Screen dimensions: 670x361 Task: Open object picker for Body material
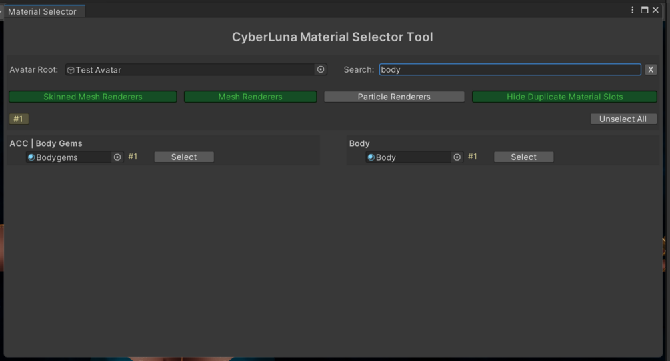tap(457, 157)
